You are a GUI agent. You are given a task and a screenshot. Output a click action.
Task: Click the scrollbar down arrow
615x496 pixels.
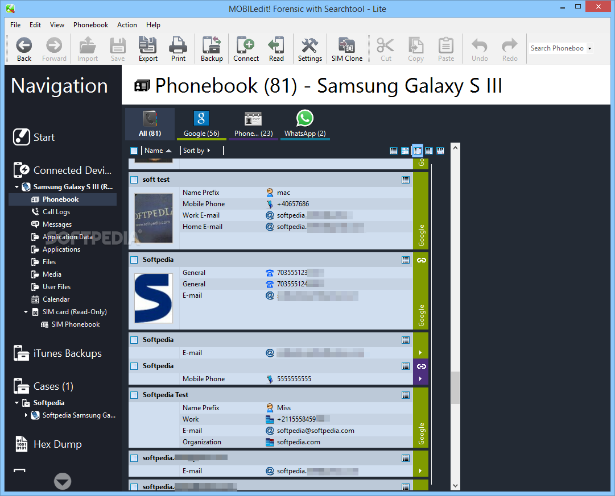(455, 486)
